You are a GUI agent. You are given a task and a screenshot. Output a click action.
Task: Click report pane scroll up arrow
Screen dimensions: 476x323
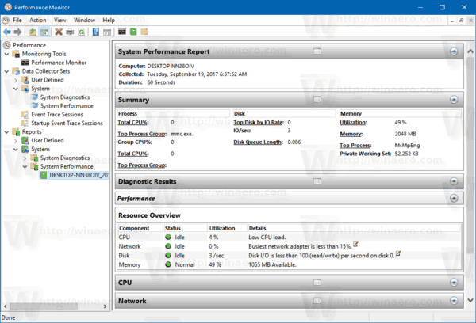[x=470, y=51]
